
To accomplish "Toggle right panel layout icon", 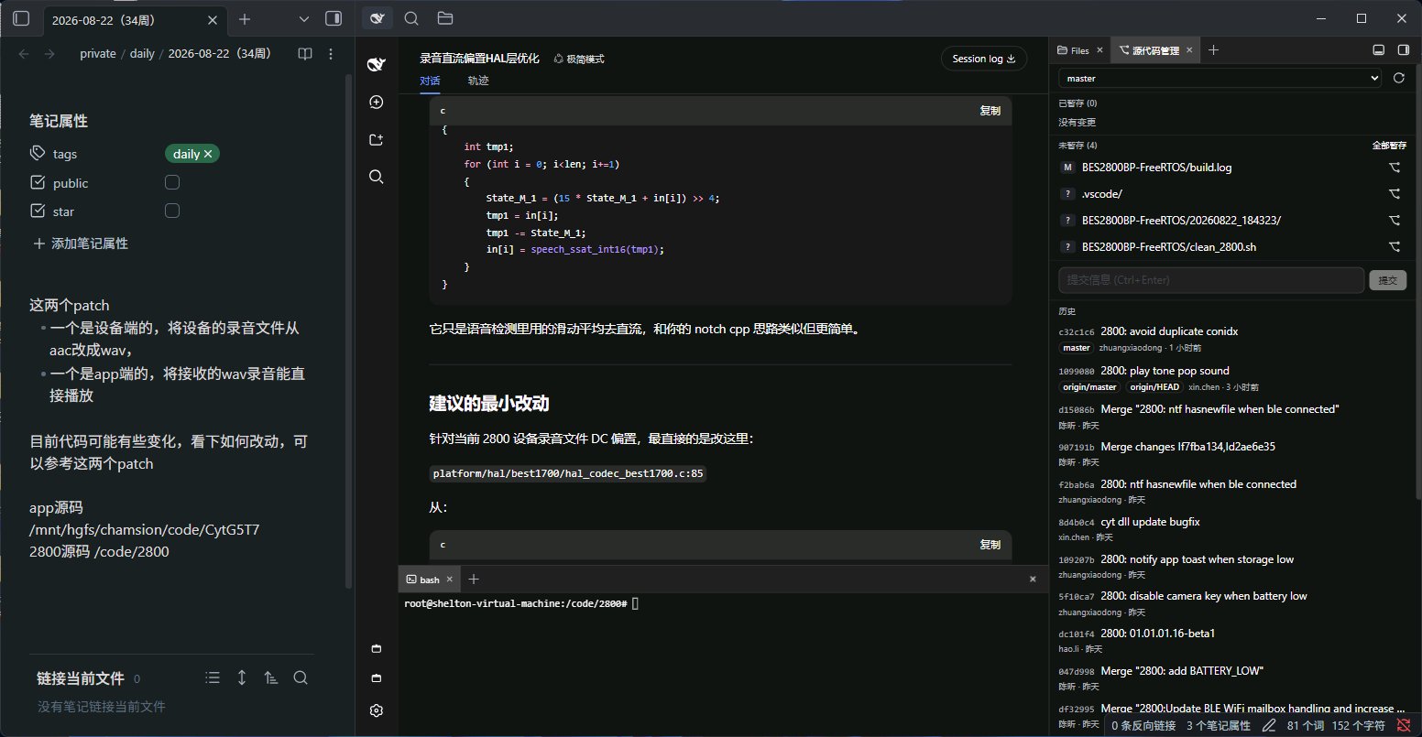I will [1403, 50].
